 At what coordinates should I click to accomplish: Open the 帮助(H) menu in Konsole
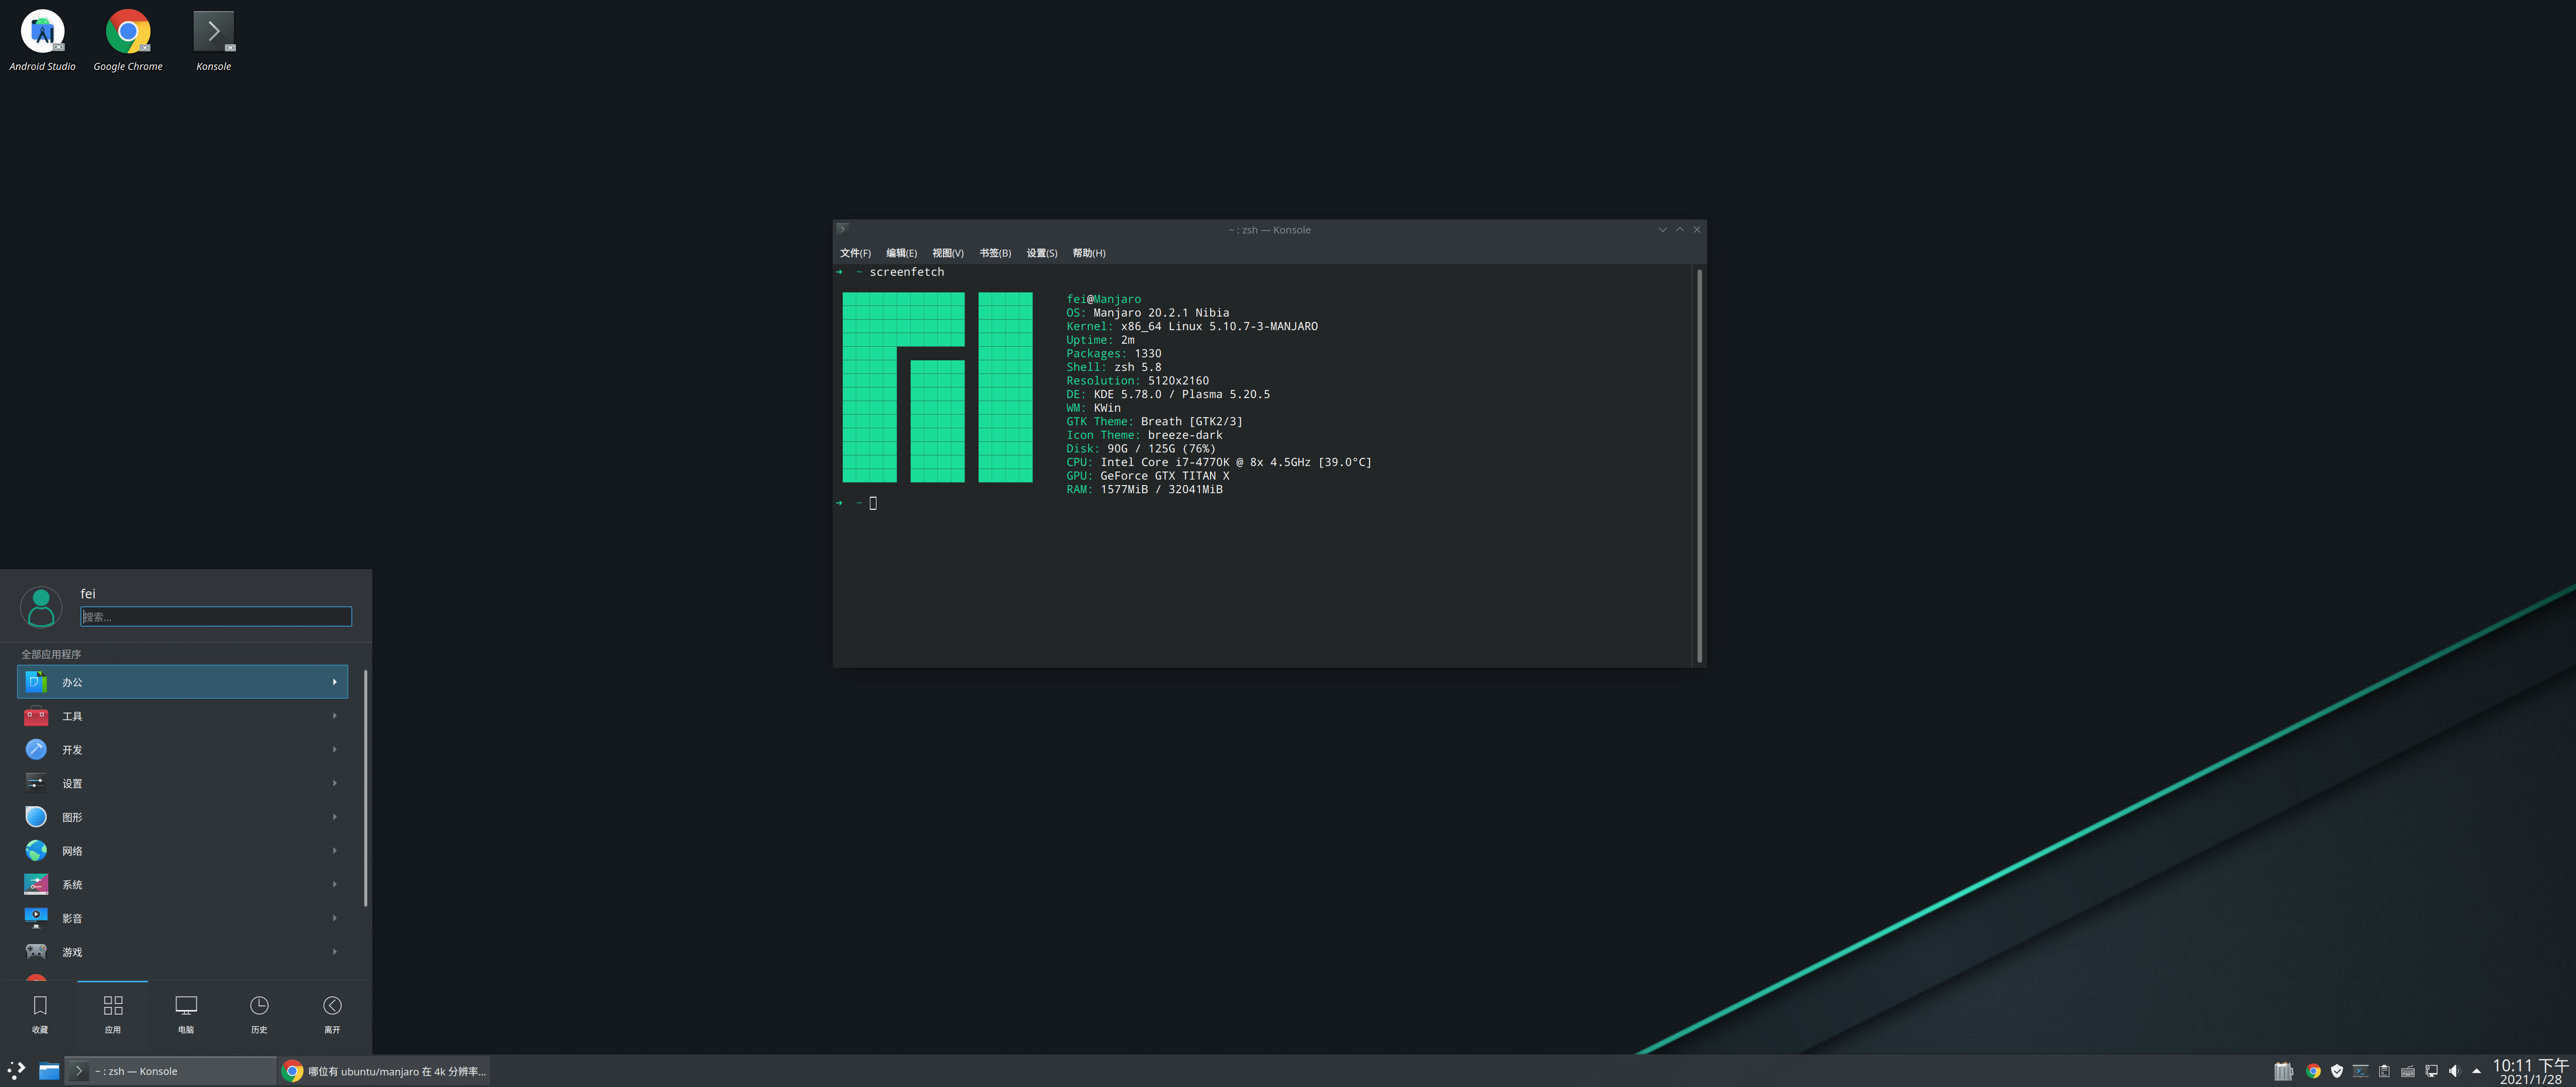point(1089,253)
